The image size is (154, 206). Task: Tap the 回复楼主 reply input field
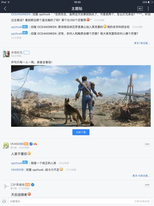(x=80, y=201)
